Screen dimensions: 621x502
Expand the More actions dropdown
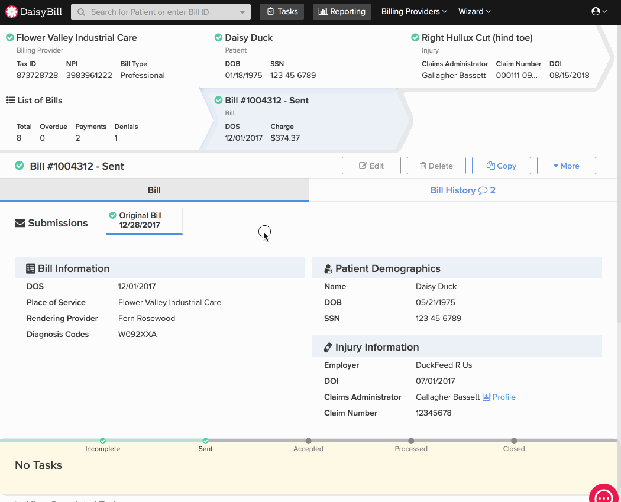tap(566, 166)
